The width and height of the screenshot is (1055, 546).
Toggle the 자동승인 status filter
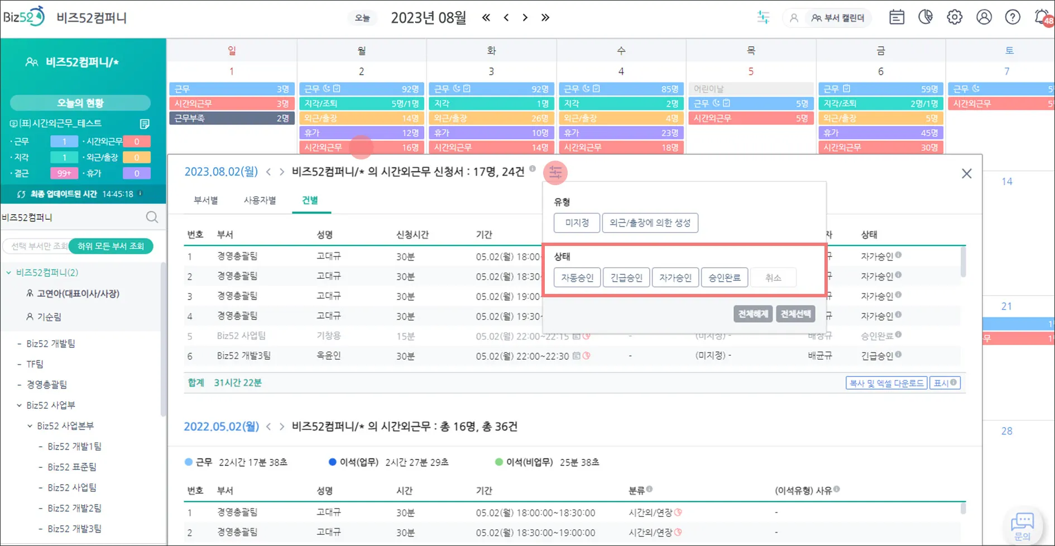(x=577, y=277)
